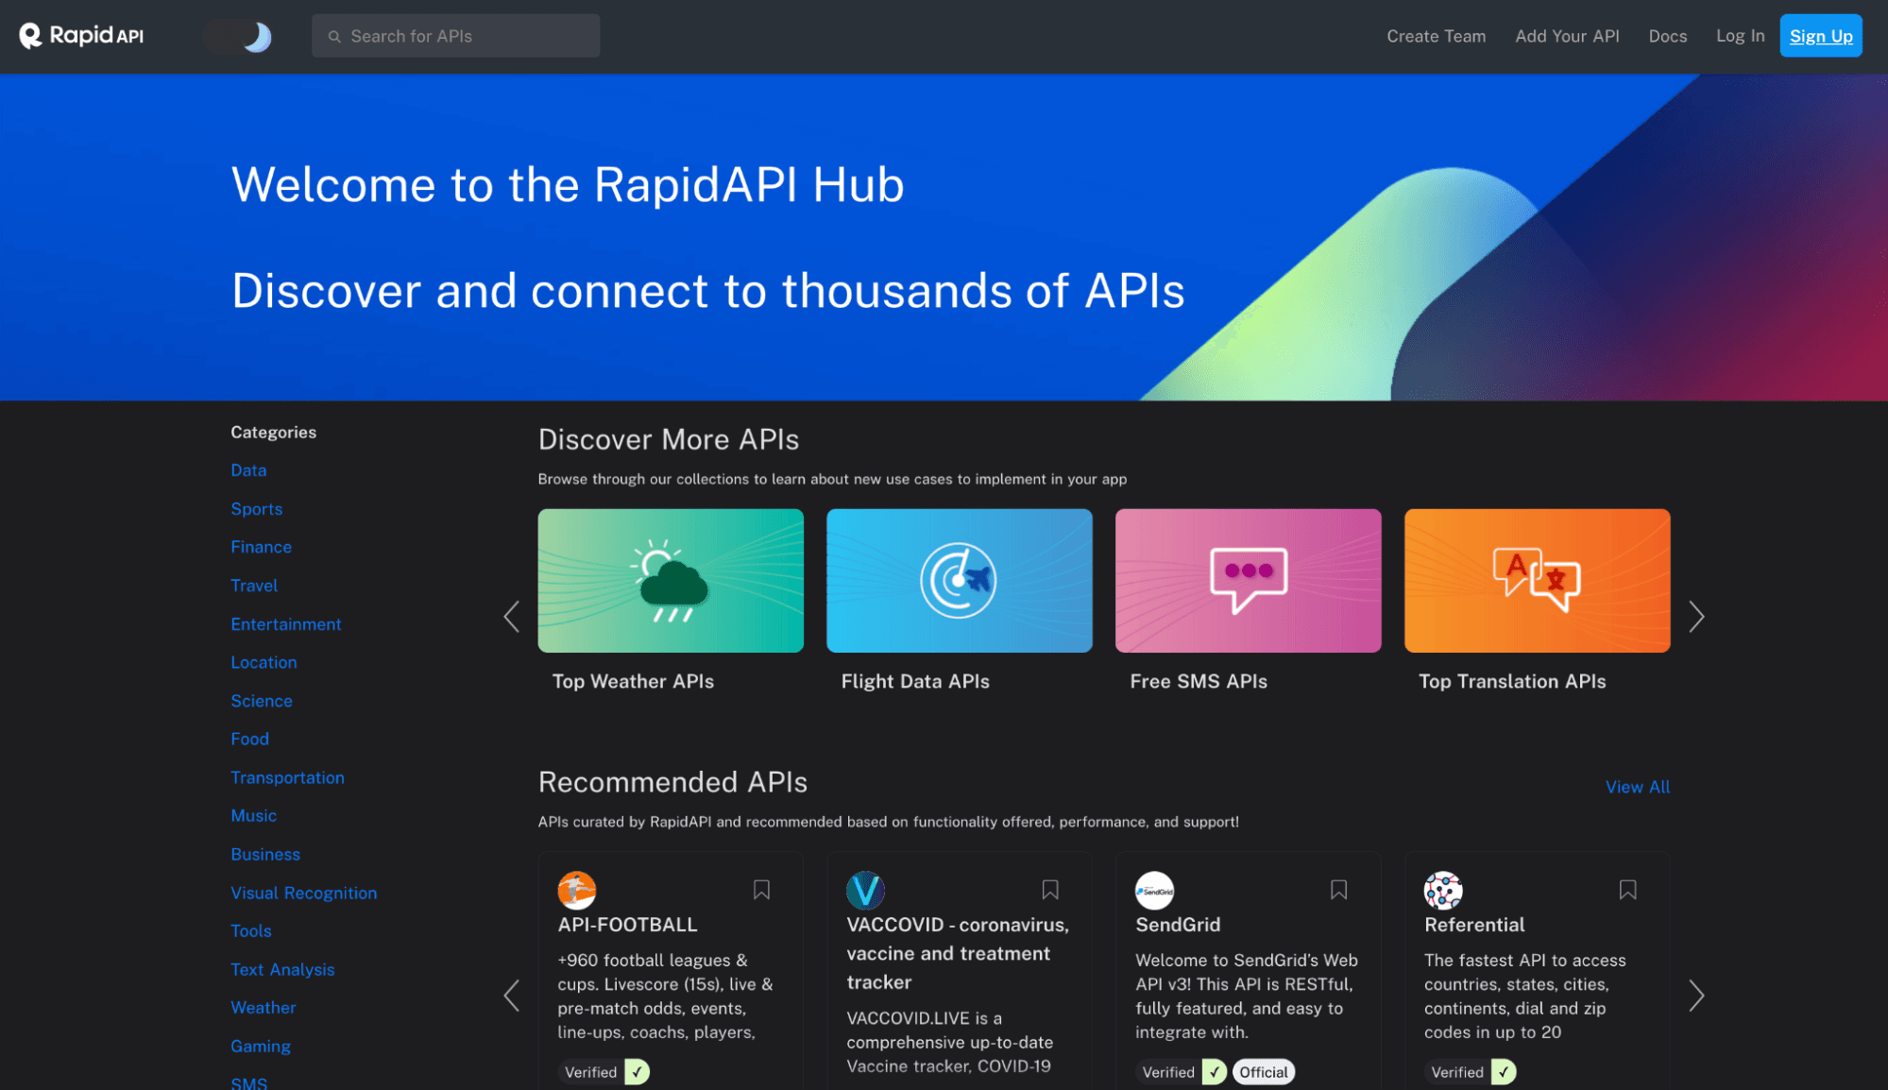1888x1090 pixels.
Task: Click the Free SMS APIs title
Action: point(1199,681)
